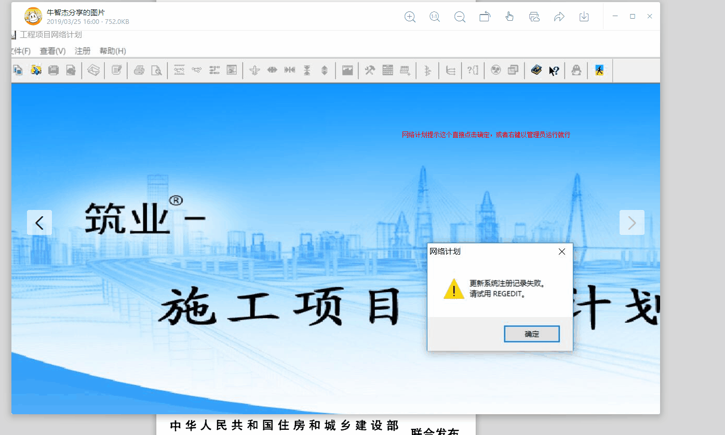Click the hammer tools icon in toolbar
This screenshot has width=725, height=435.
coord(370,70)
